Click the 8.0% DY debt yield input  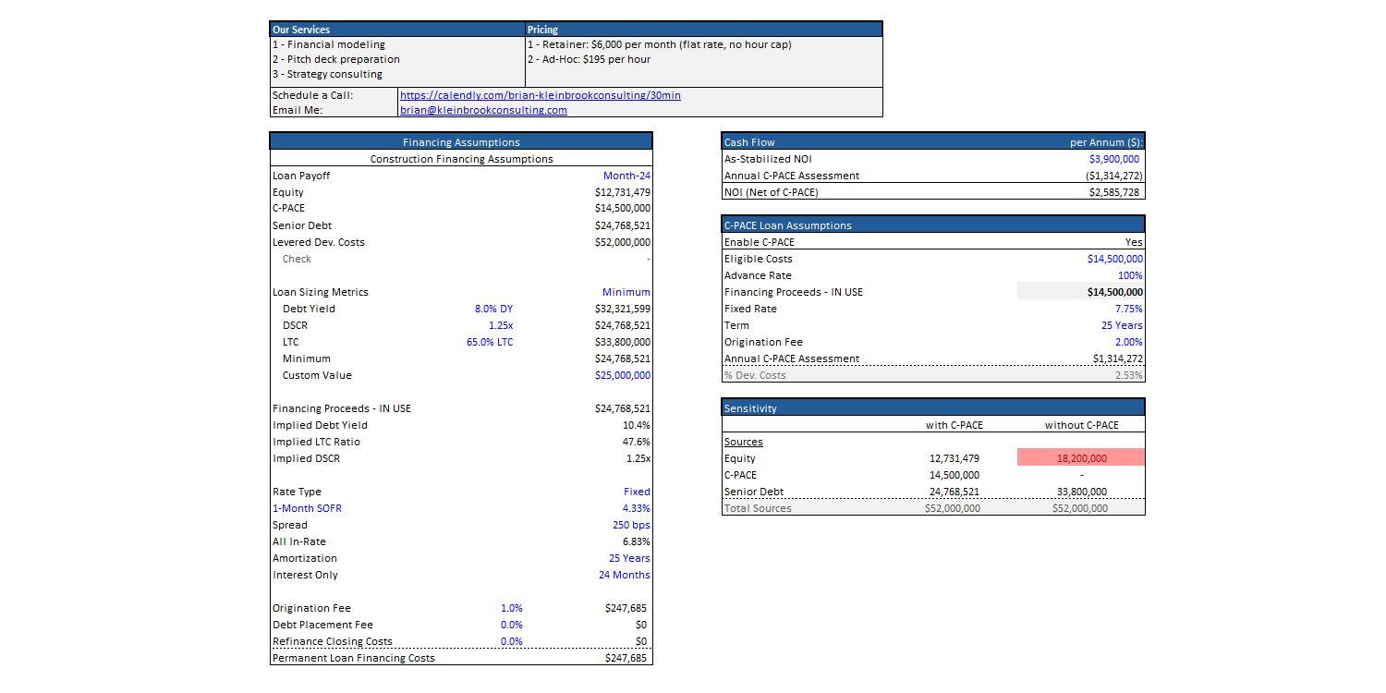point(493,309)
